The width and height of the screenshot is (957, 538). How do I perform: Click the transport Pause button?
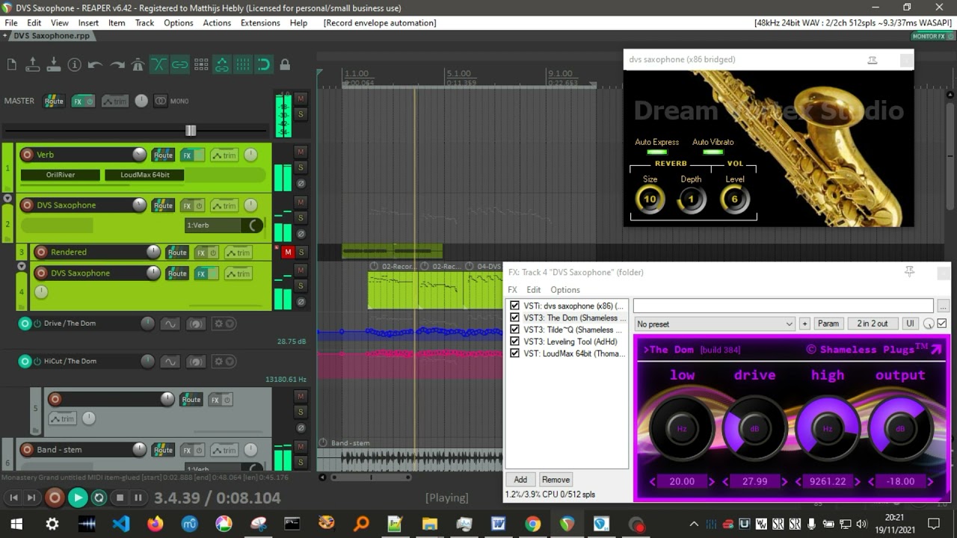[x=138, y=498]
